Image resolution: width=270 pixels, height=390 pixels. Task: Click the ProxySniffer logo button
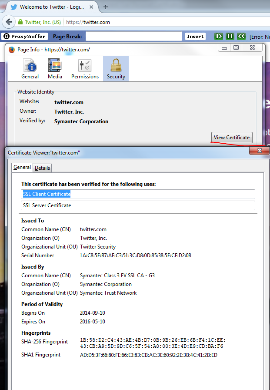click(24, 37)
